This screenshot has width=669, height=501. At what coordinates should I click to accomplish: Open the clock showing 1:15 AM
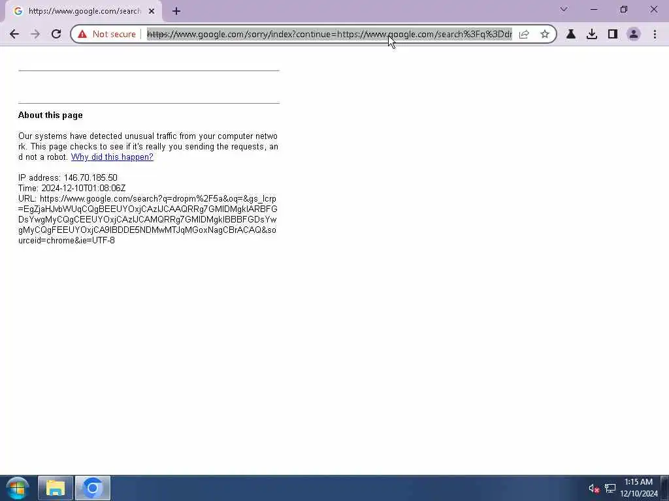click(639, 488)
